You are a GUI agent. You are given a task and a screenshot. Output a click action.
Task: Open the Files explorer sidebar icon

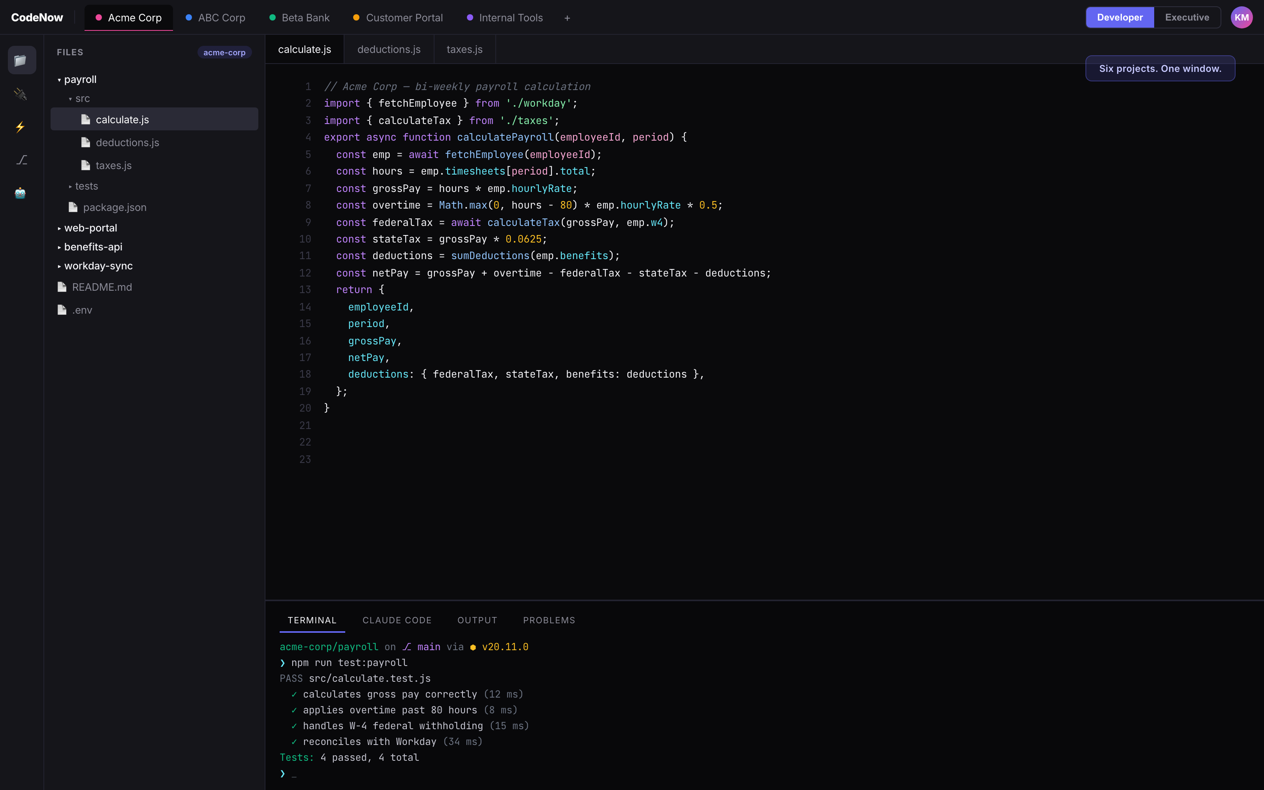coord(21,60)
